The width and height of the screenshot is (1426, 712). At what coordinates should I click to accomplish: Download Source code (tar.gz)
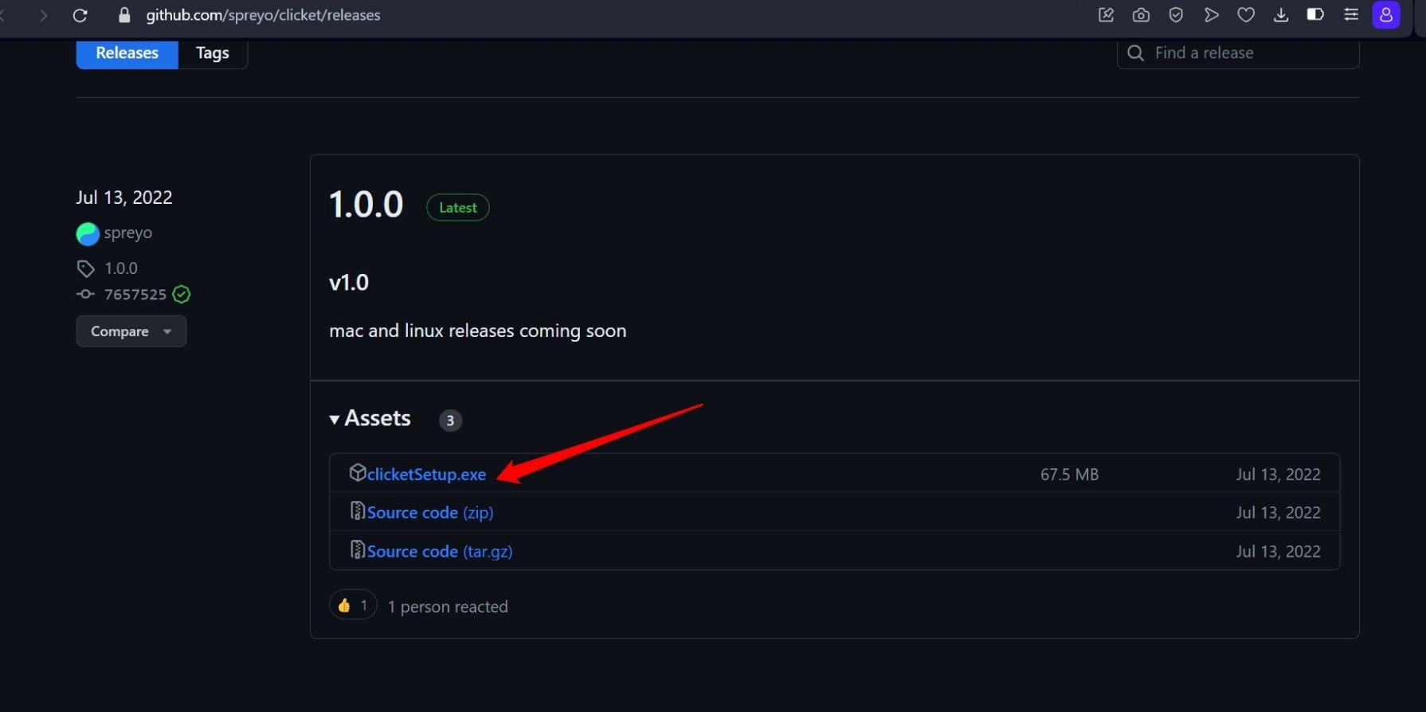pyautogui.click(x=440, y=552)
